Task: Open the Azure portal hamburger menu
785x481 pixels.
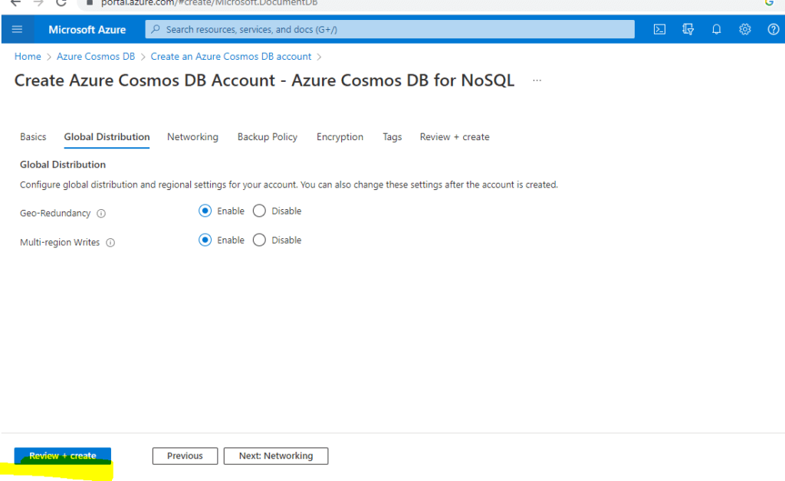Action: tap(17, 29)
